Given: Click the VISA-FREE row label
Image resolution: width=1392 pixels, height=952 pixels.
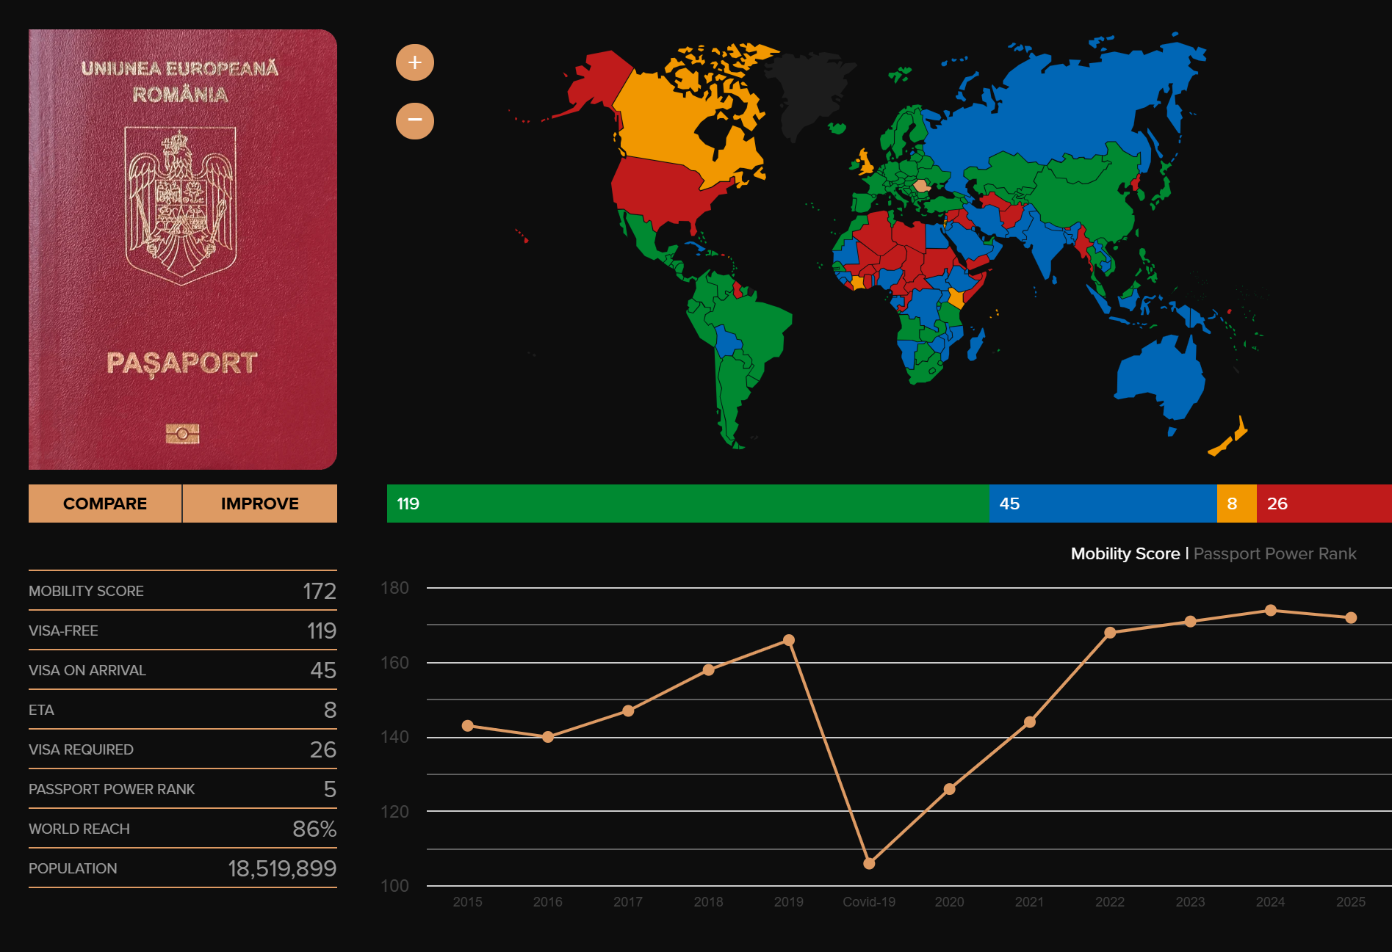Looking at the screenshot, I should pos(63,631).
